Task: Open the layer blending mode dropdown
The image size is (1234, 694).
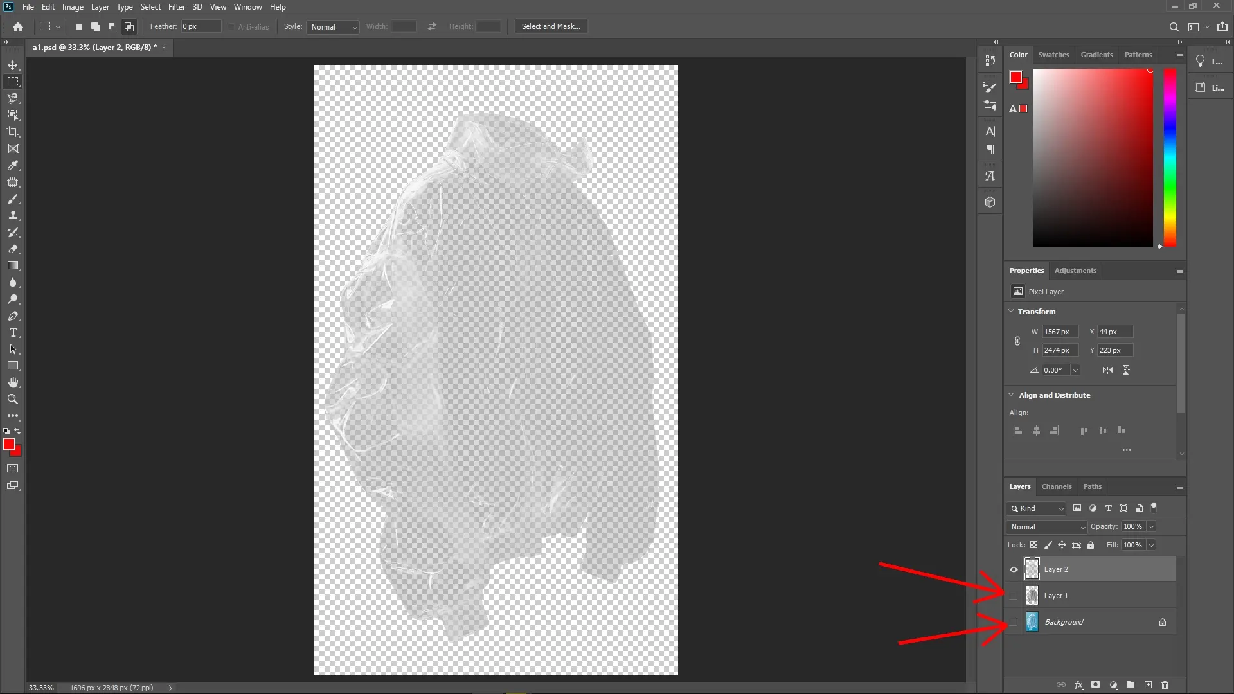Action: tap(1046, 526)
